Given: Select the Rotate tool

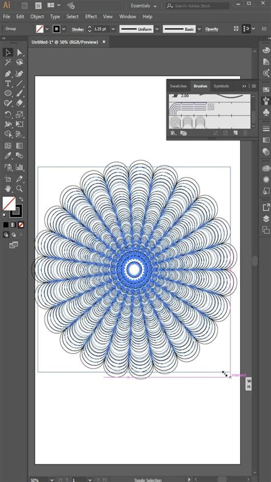Looking at the screenshot, I should click(8, 114).
